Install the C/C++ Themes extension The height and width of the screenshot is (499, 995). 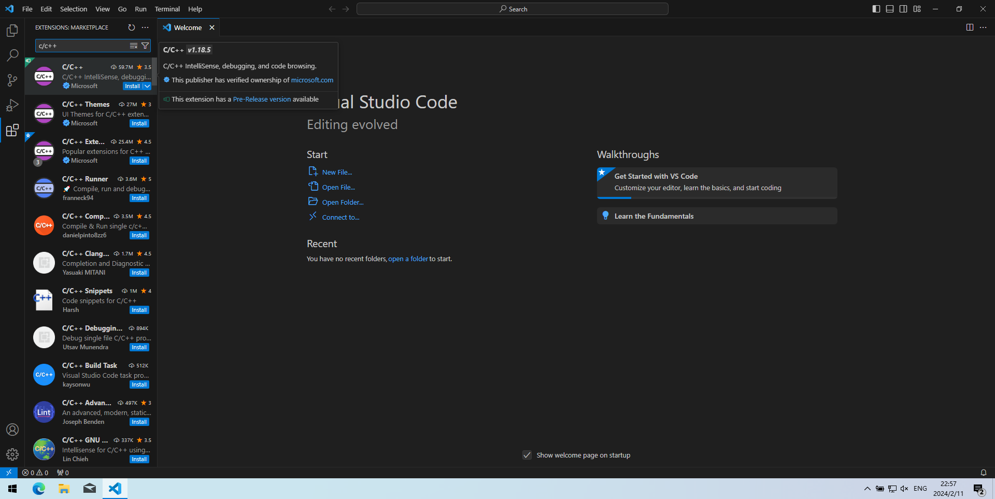(139, 123)
